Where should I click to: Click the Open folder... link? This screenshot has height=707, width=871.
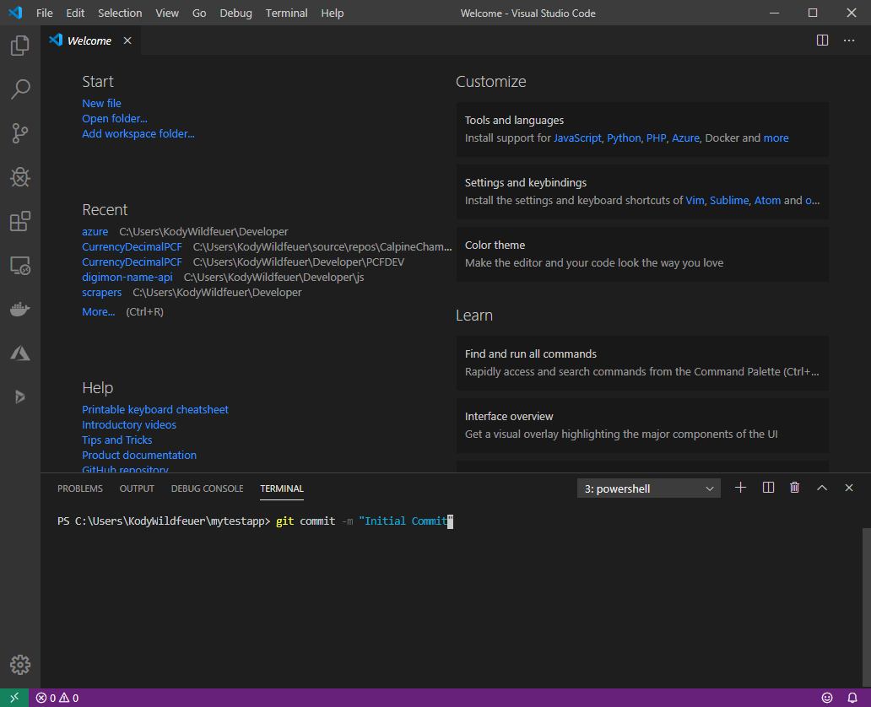coord(115,118)
